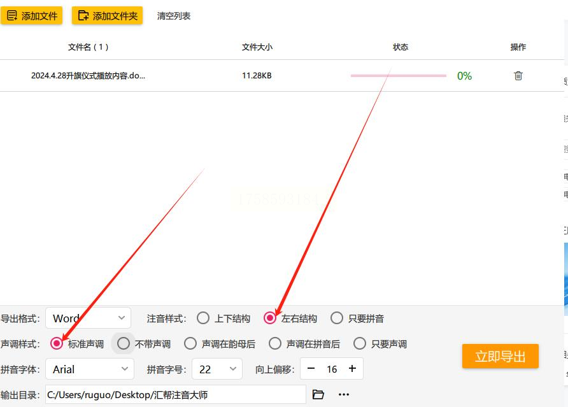Screen dimensions: 568x407
Task: Click the 添加文件夹 add folder button
Action: [x=107, y=15]
